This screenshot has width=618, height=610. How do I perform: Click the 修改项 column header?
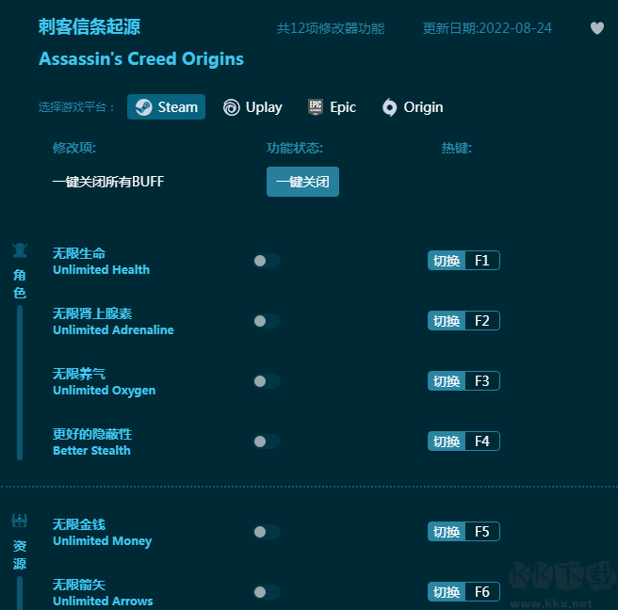[74, 148]
